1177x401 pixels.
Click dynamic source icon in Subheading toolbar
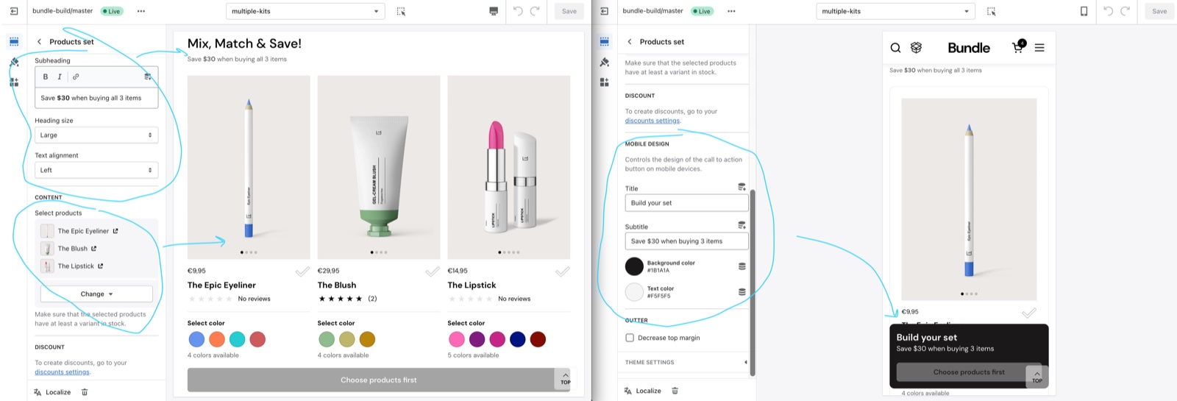click(x=148, y=77)
